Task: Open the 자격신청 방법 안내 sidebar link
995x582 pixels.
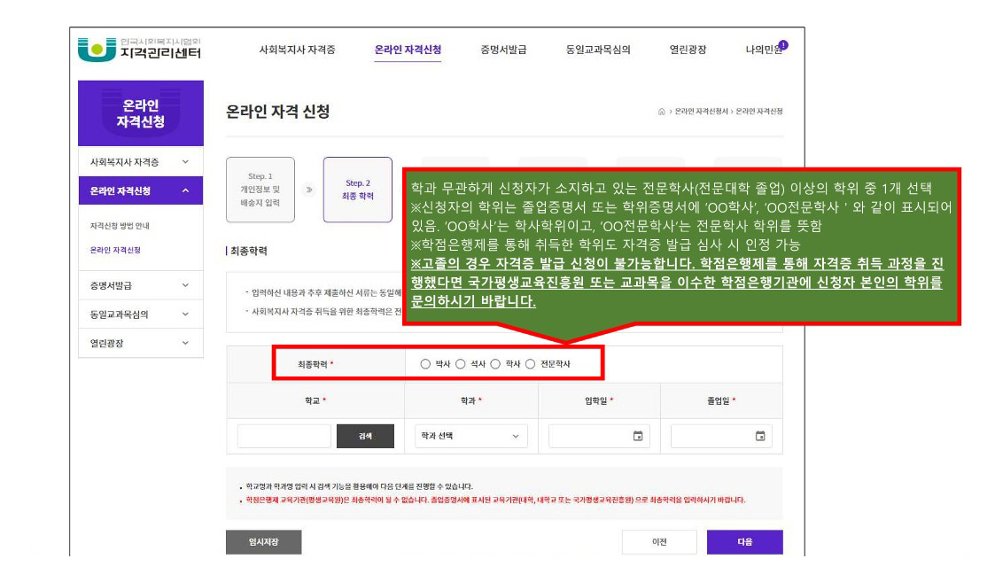Action: [120, 226]
